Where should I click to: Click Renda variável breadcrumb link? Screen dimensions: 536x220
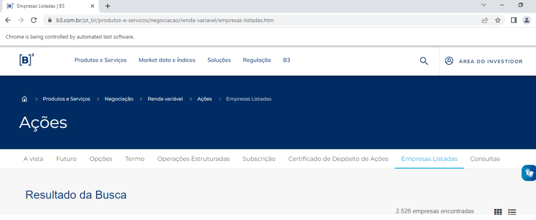165,99
